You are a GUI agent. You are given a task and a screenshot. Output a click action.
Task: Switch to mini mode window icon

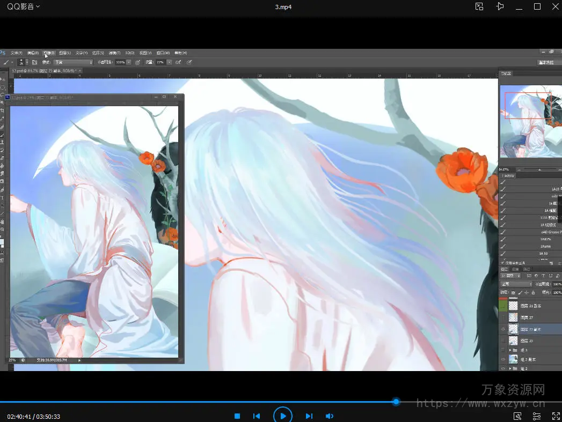point(479,6)
